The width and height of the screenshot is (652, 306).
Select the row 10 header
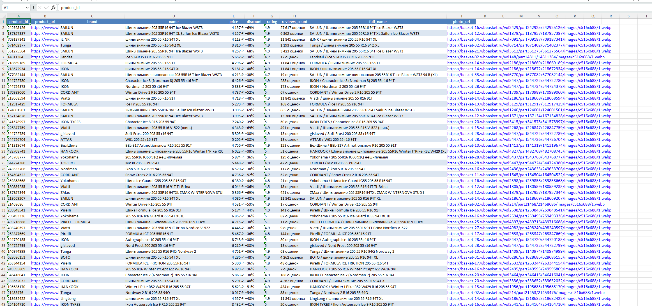[3, 75]
